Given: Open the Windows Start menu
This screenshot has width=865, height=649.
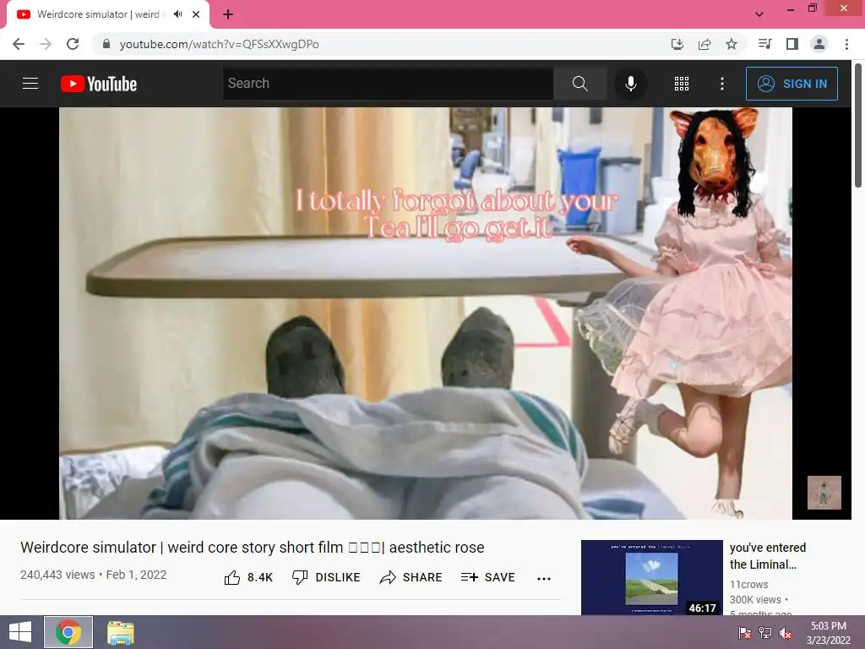Looking at the screenshot, I should pos(20,632).
